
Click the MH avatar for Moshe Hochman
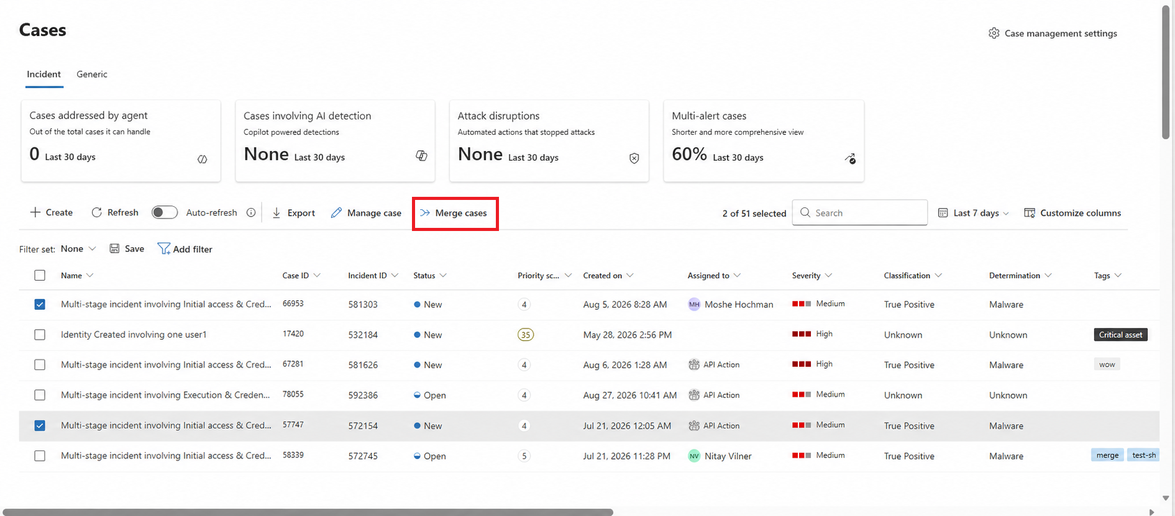pos(694,304)
